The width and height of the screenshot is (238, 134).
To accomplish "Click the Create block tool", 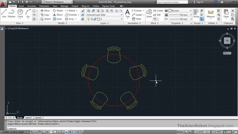I will [x=158, y=11].
